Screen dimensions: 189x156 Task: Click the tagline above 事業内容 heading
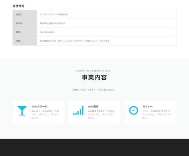94,71
